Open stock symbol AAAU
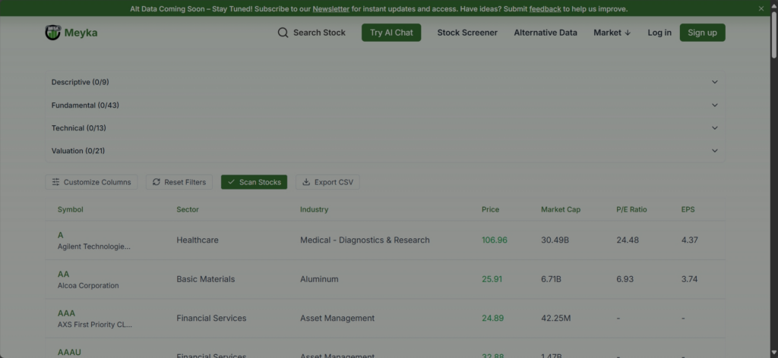Screen dimensions: 778x358 click(x=69, y=353)
